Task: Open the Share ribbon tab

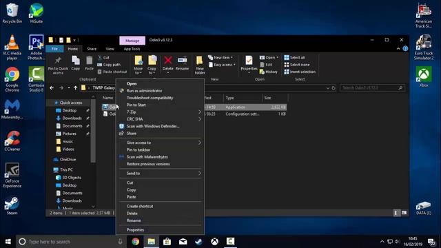Action: 92,49
